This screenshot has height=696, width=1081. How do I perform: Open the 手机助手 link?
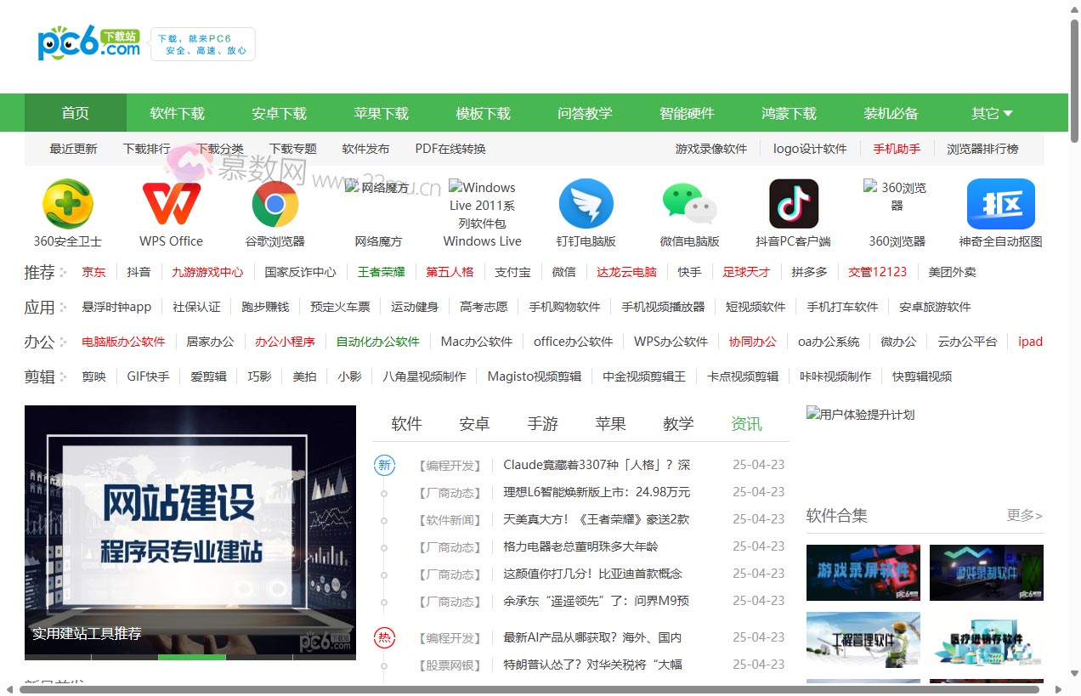point(897,148)
